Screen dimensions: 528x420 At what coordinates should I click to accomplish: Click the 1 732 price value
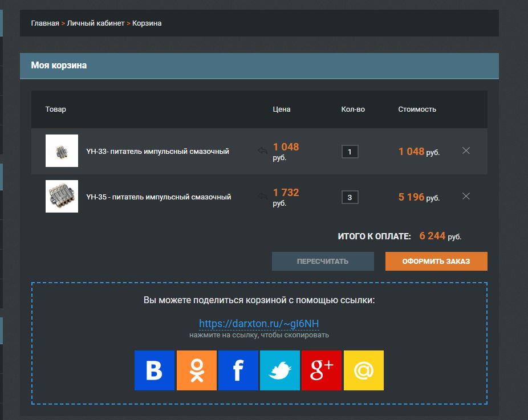click(286, 192)
